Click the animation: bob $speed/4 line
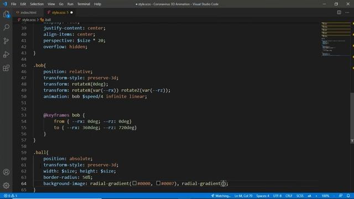Image resolution: width=354 pixels, height=199 pixels. click(x=95, y=97)
